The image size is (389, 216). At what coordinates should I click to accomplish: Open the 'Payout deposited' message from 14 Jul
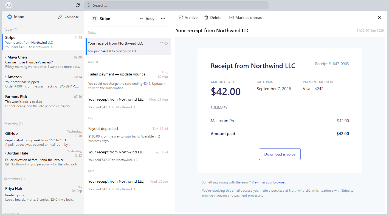click(x=128, y=134)
